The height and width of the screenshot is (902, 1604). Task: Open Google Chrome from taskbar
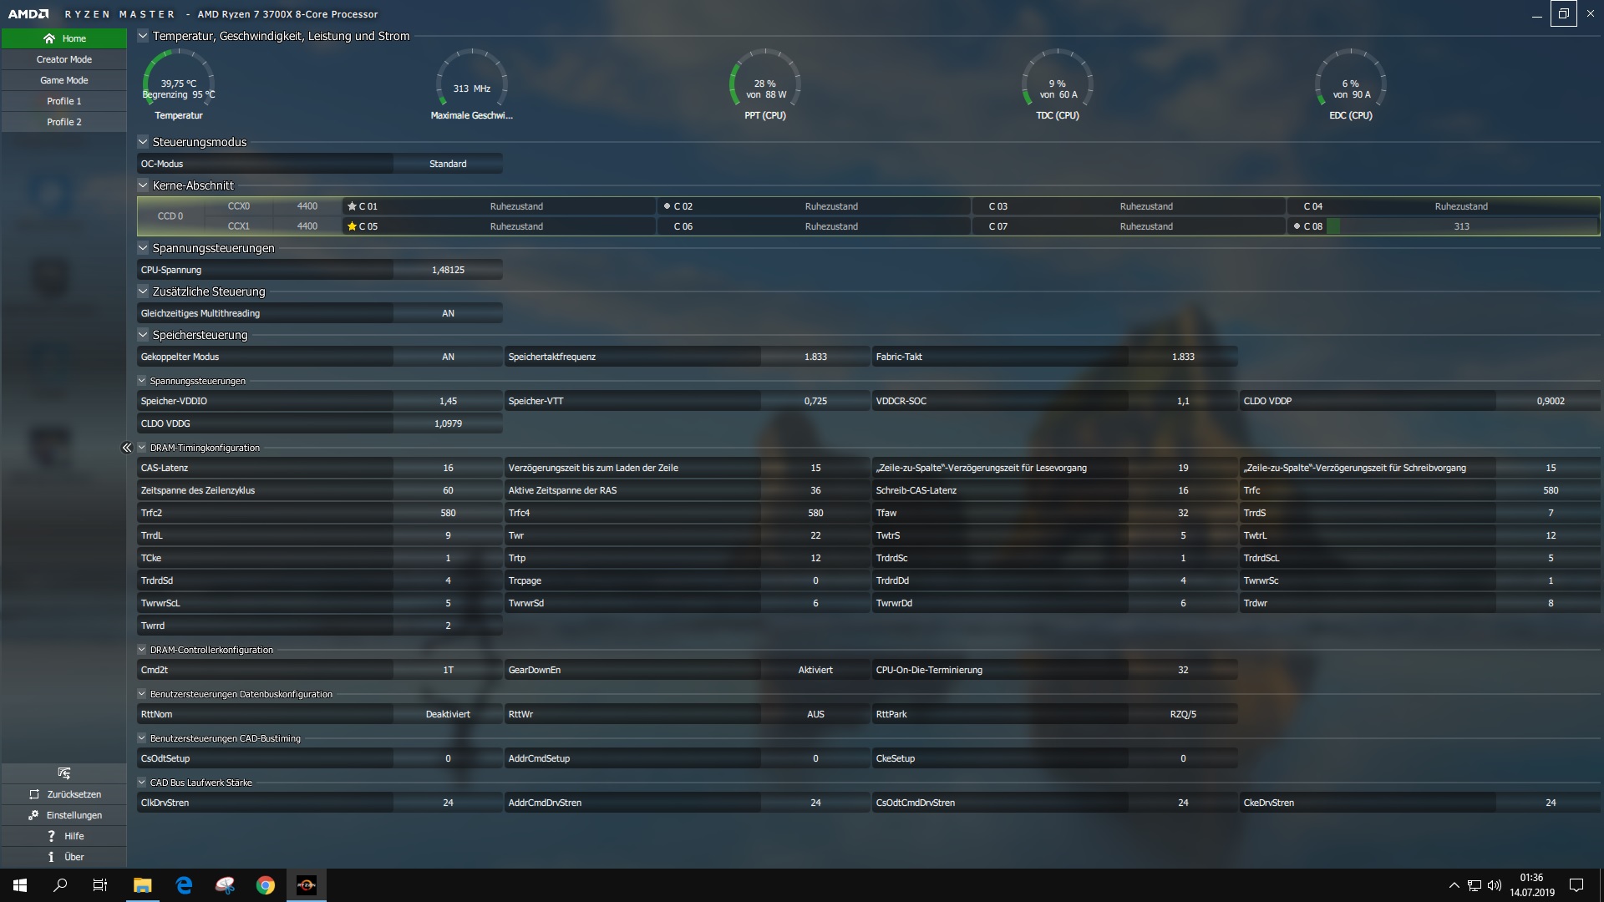coord(265,885)
